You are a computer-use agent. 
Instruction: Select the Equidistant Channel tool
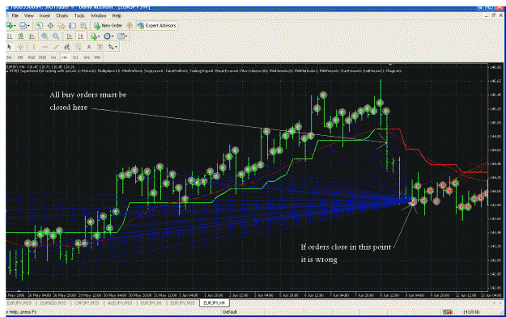point(67,47)
